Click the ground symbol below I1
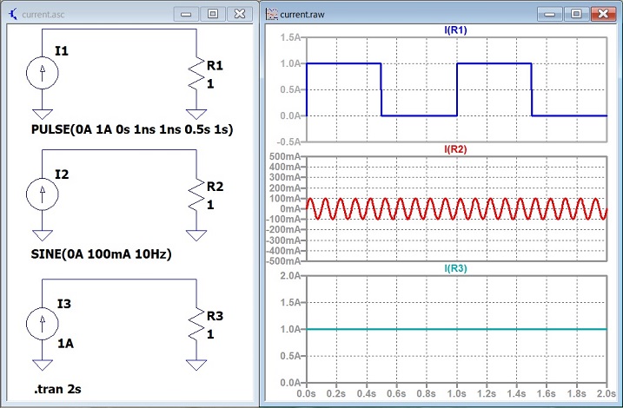623x408 pixels. tap(42, 115)
